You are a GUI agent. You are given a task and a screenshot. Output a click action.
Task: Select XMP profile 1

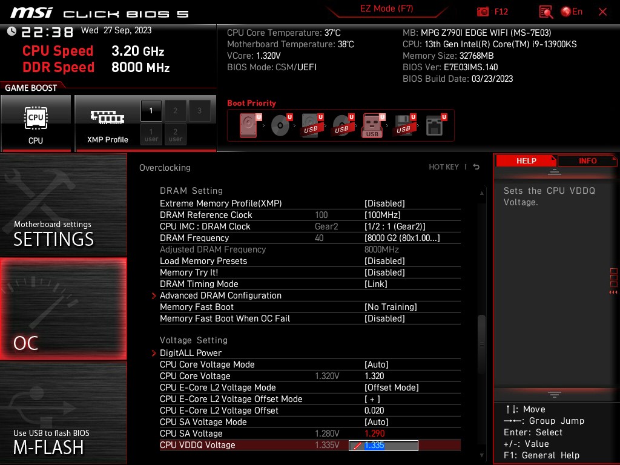pos(151,111)
